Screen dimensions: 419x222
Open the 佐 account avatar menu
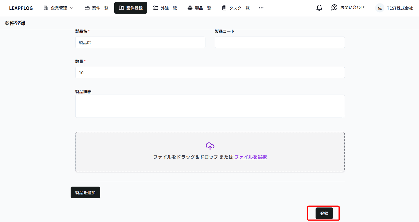[x=380, y=8]
